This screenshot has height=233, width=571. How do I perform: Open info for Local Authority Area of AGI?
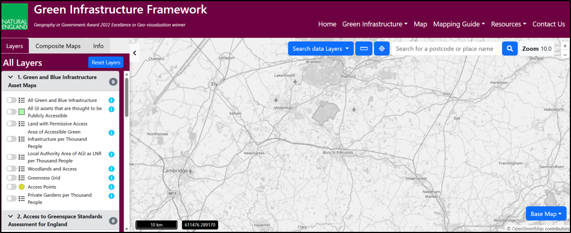tap(112, 154)
